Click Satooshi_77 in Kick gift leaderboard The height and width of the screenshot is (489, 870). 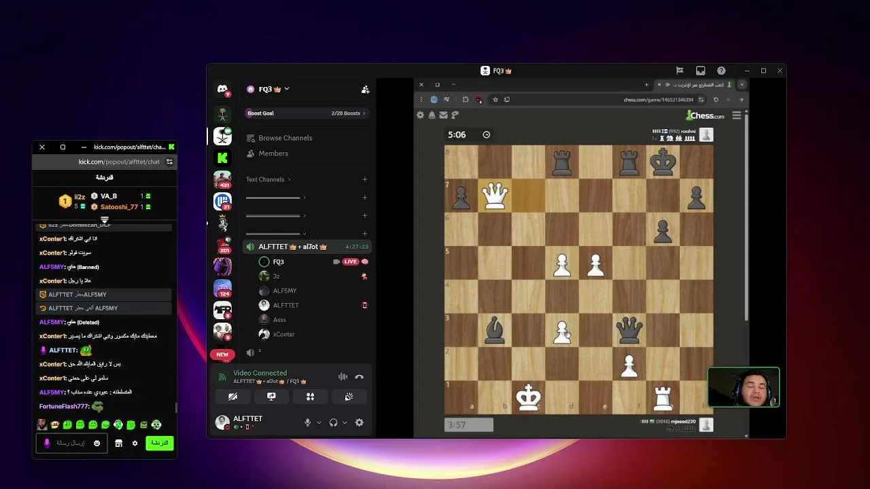click(x=119, y=206)
